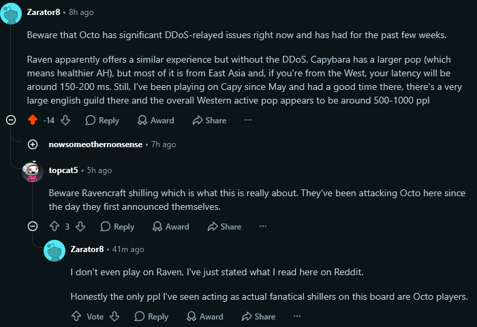The width and height of the screenshot is (477, 327).
Task: Expand nowsomeothernonsense's collapsed comment
Action: 33,144
